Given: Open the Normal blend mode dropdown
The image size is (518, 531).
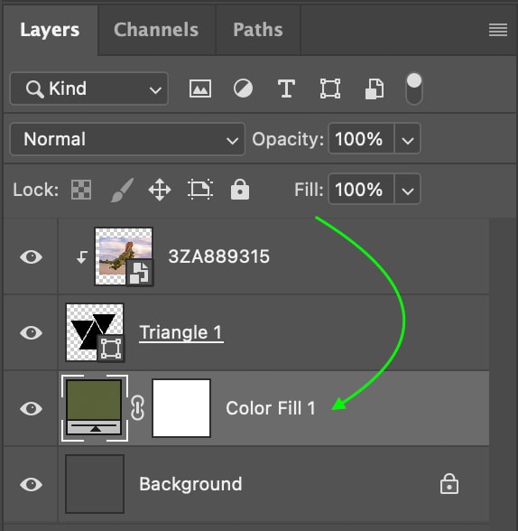Looking at the screenshot, I should 127,139.
